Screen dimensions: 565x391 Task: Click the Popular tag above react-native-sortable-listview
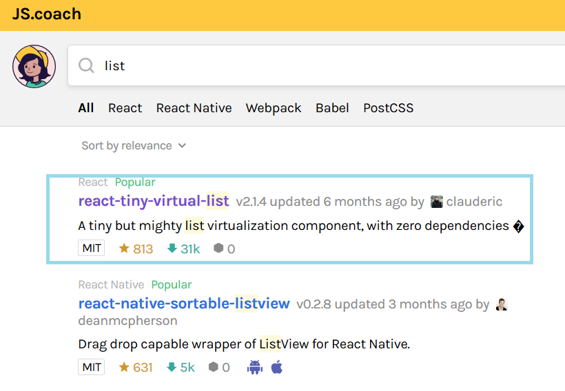tap(172, 285)
